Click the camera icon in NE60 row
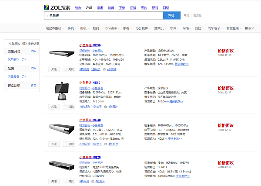 [106, 107]
